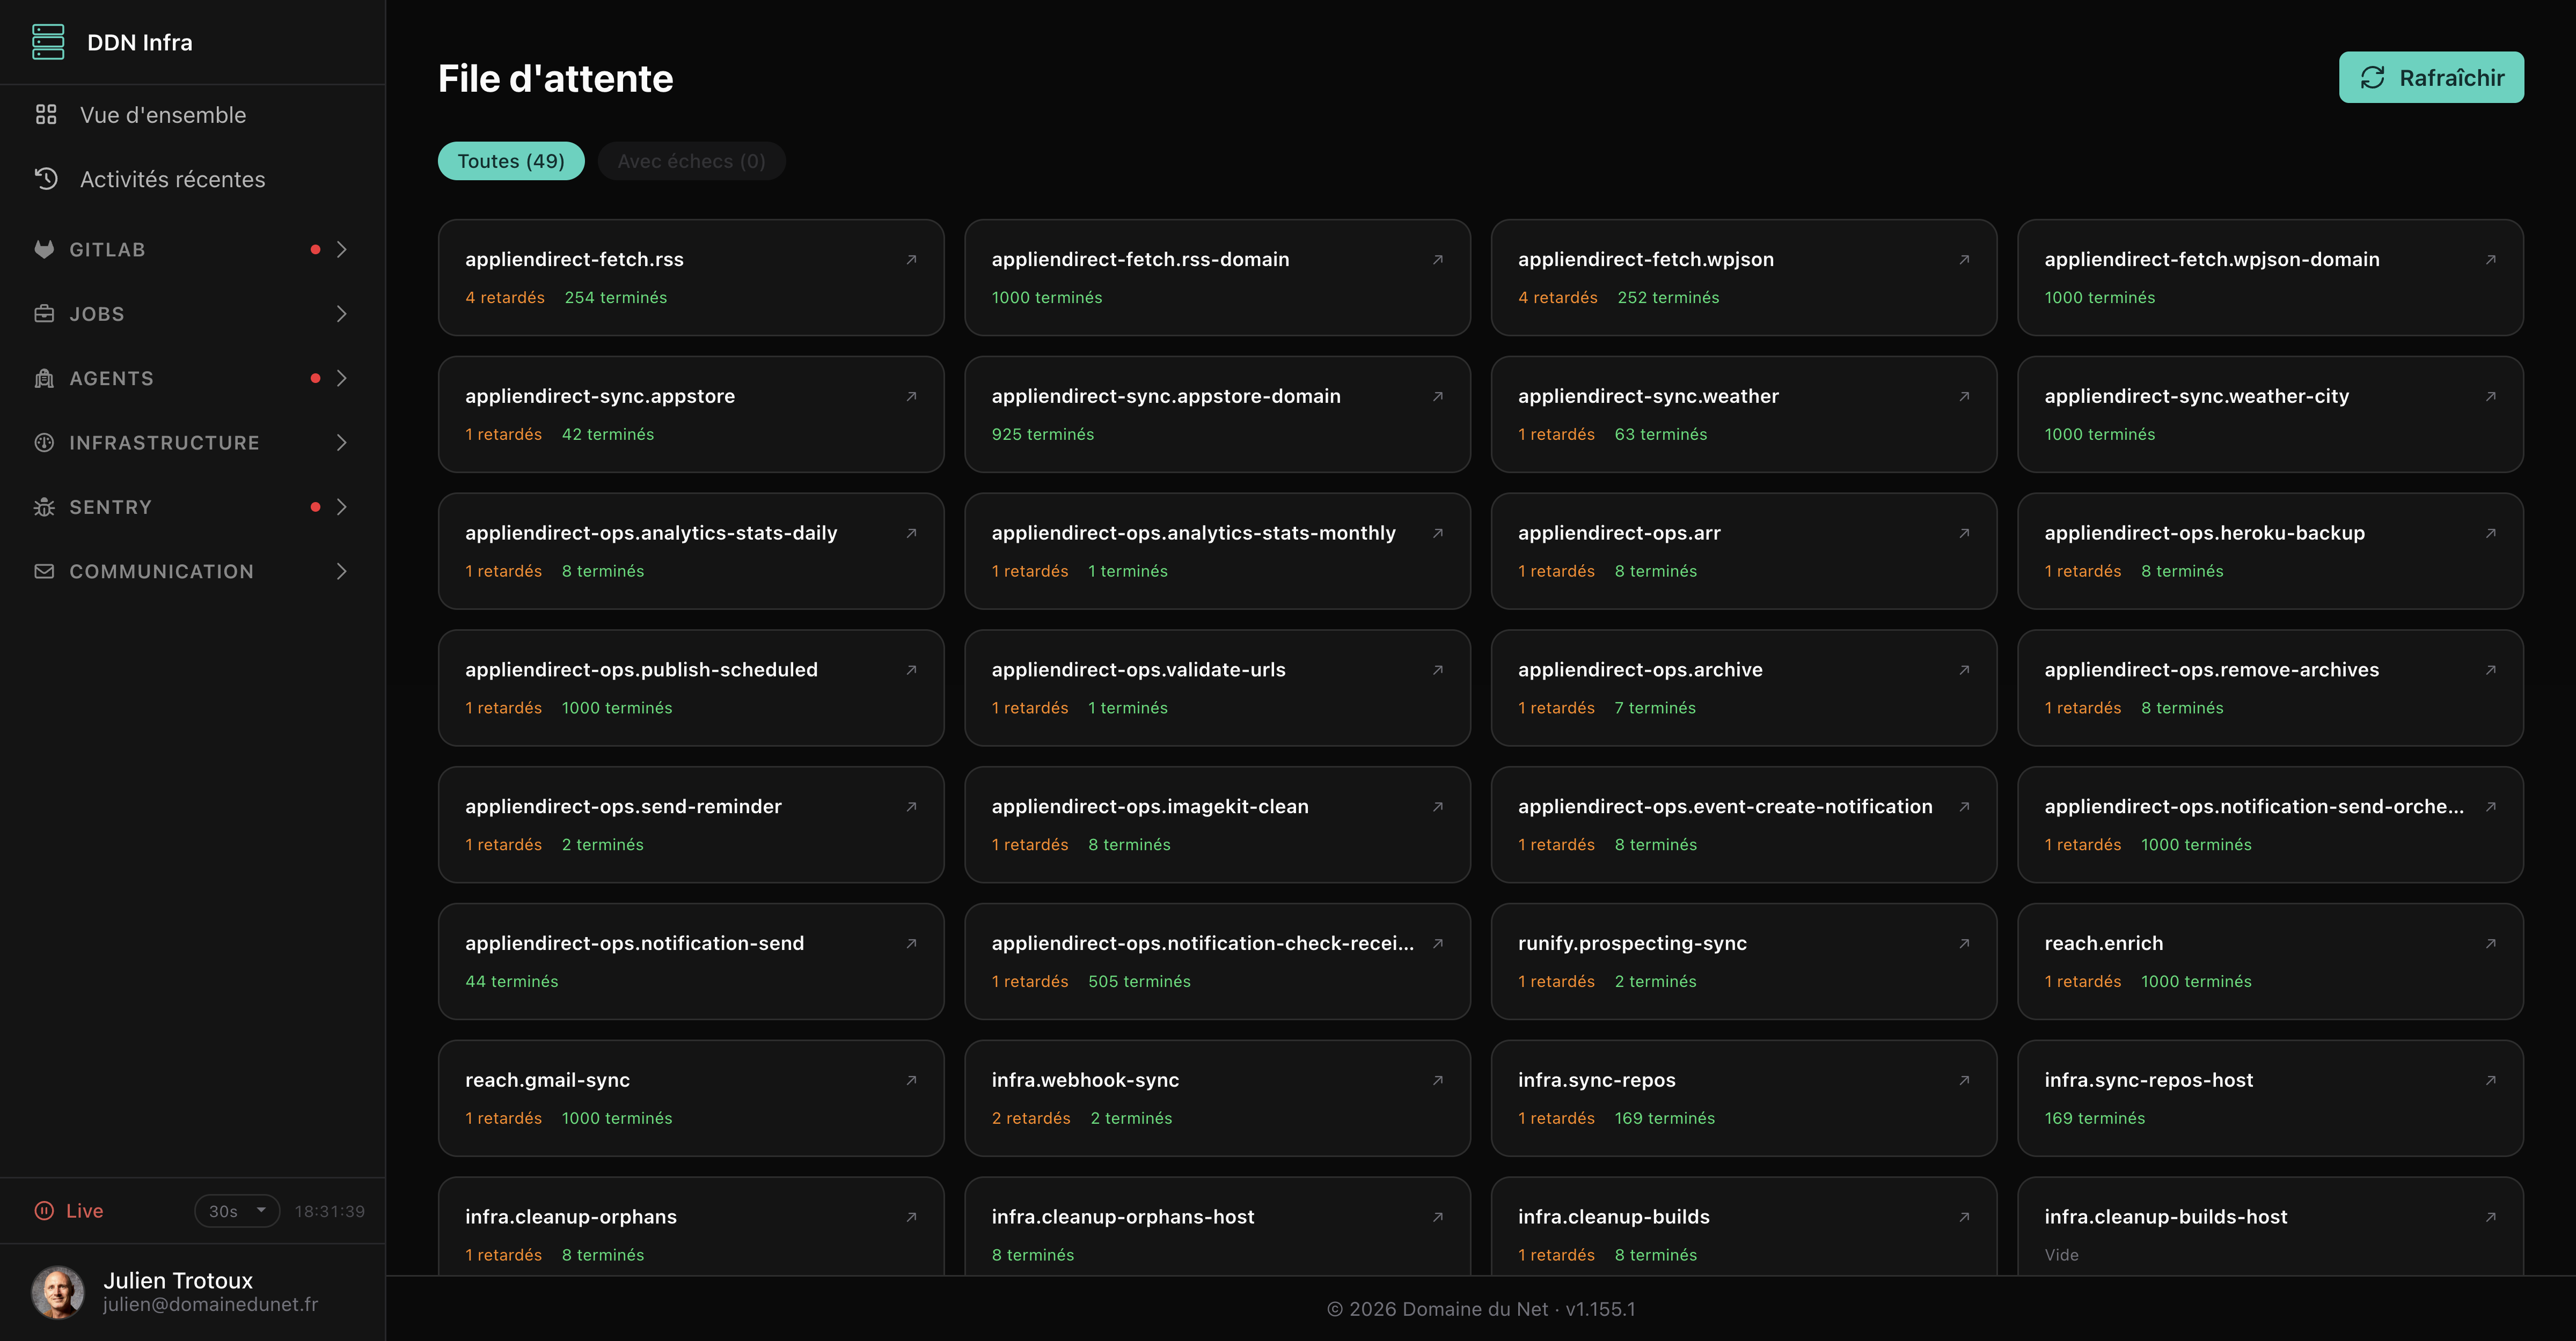
Task: Open the appliendirect-ops.arr queue card
Action: [x=1743, y=550]
